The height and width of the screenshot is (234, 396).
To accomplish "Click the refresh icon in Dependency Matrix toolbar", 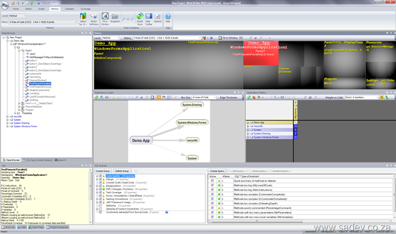I will coord(249,98).
